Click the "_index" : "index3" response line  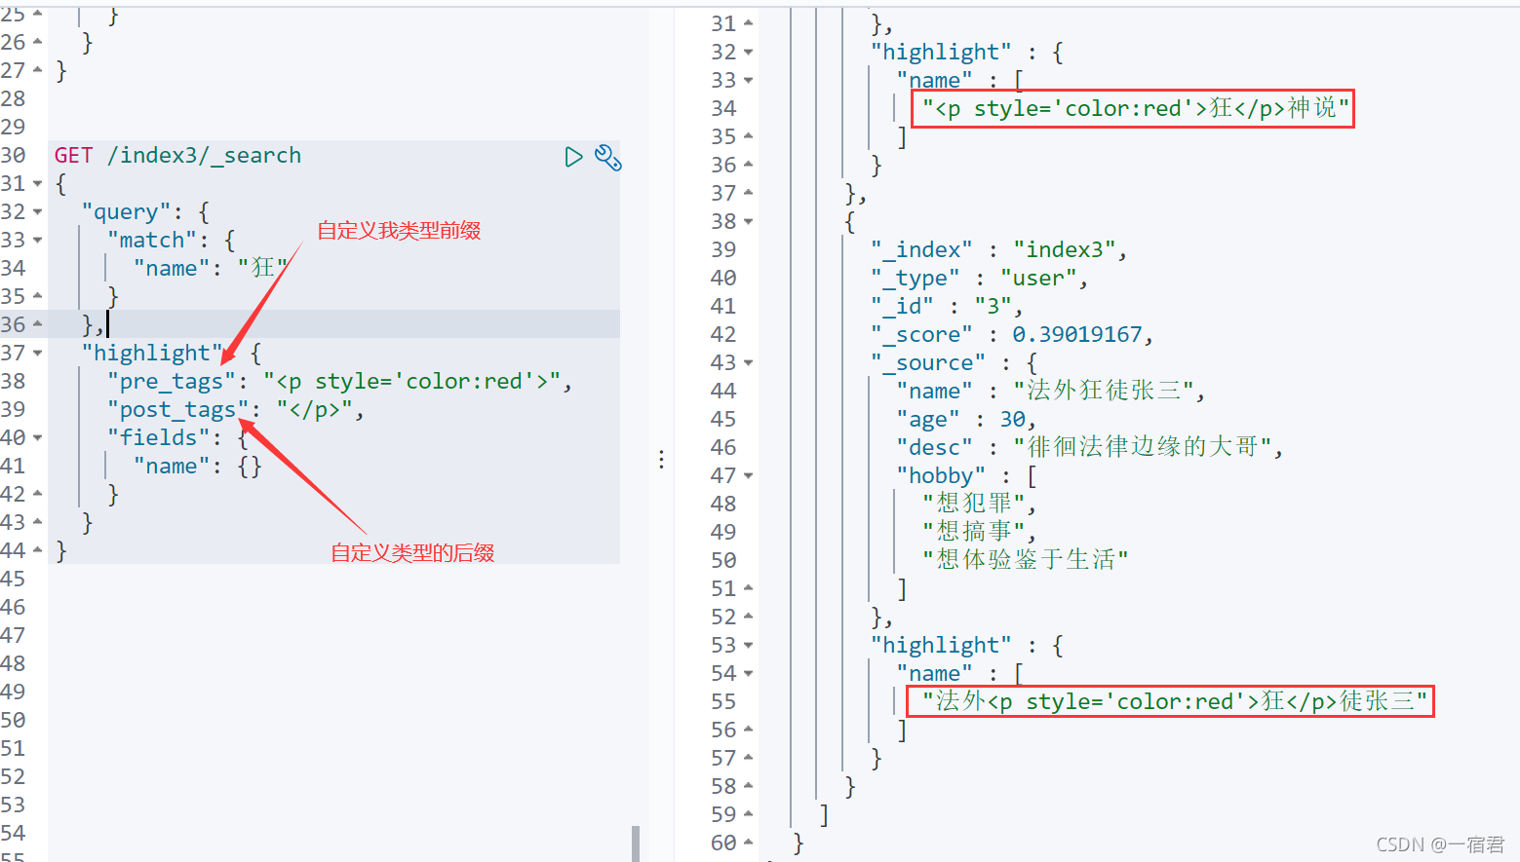pyautogui.click(x=999, y=250)
